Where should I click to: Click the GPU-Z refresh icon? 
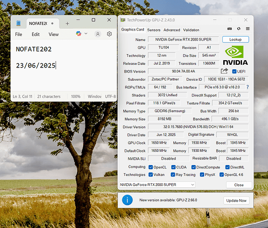pyautogui.click(x=239, y=29)
